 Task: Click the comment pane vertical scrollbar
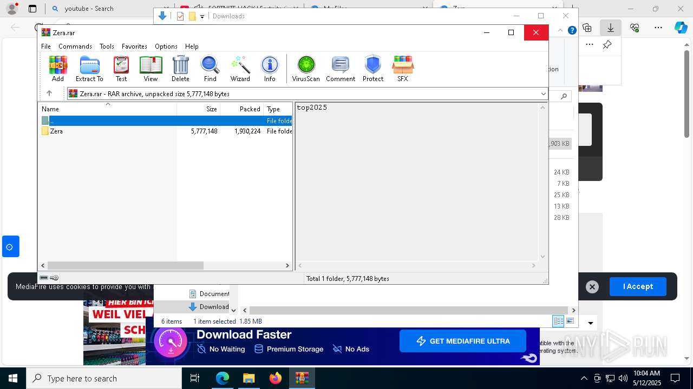pos(542,182)
